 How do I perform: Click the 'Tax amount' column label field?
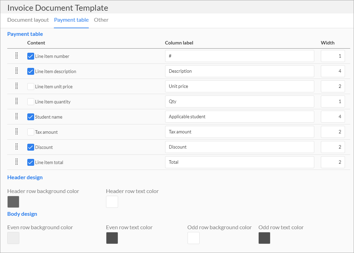pyautogui.click(x=240, y=132)
